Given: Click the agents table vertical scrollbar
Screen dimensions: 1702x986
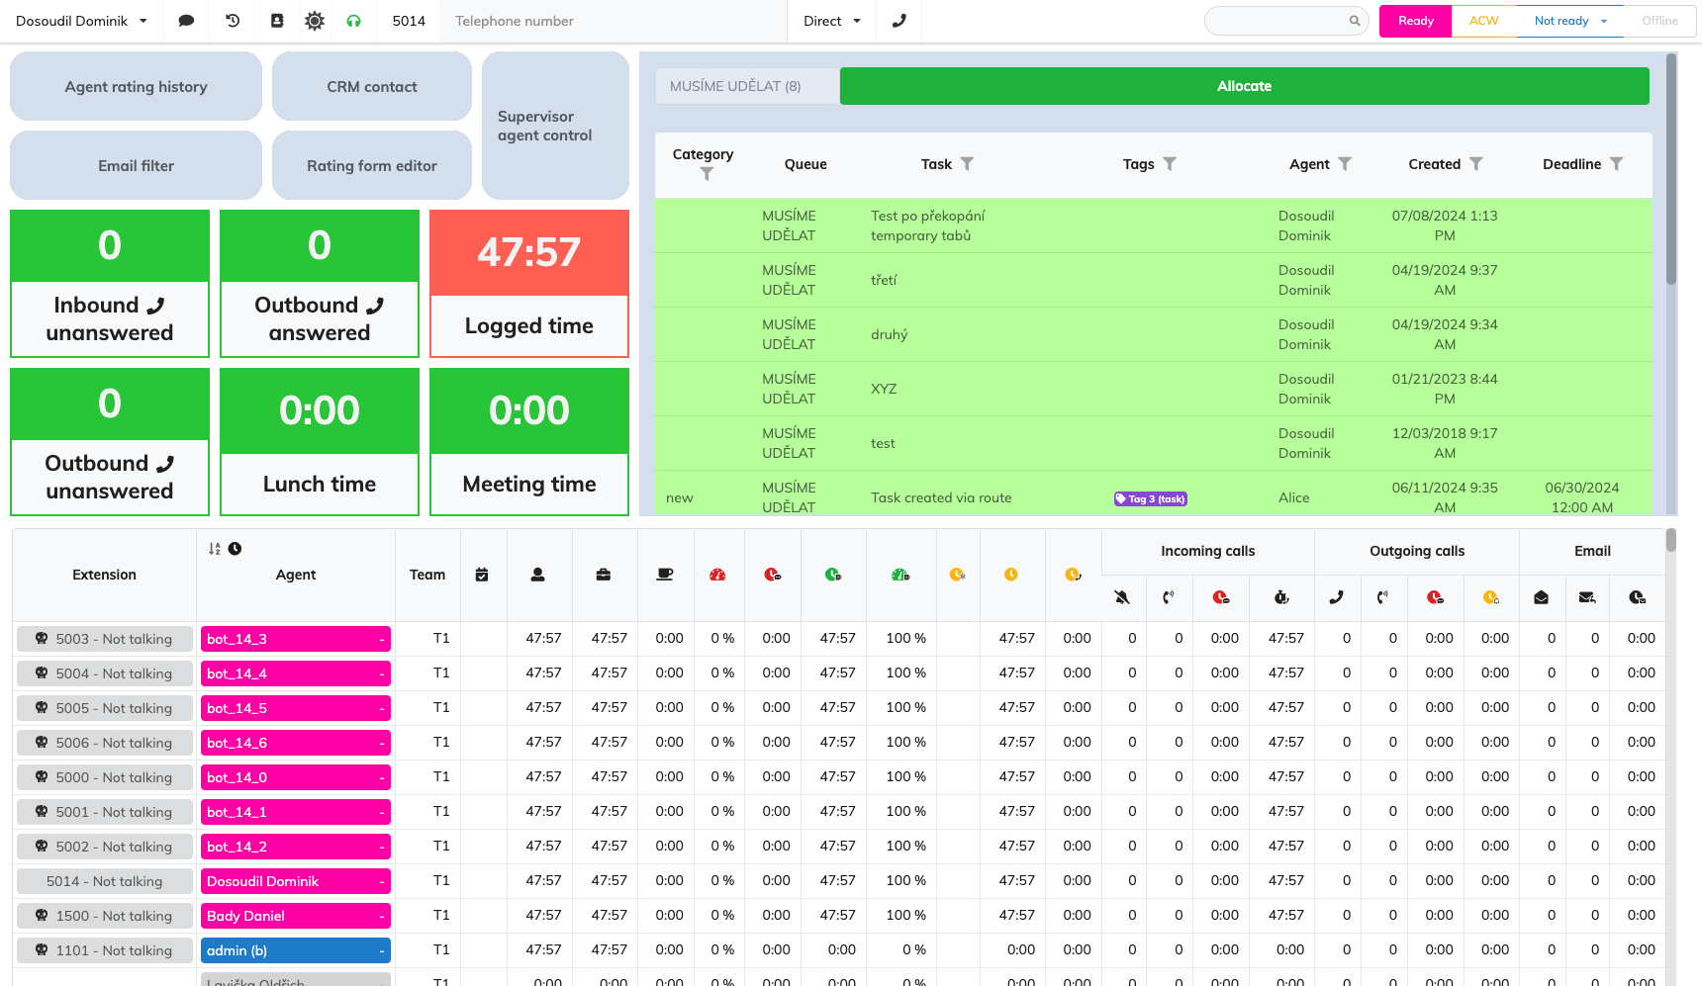Looking at the screenshot, I should pyautogui.click(x=1671, y=540).
